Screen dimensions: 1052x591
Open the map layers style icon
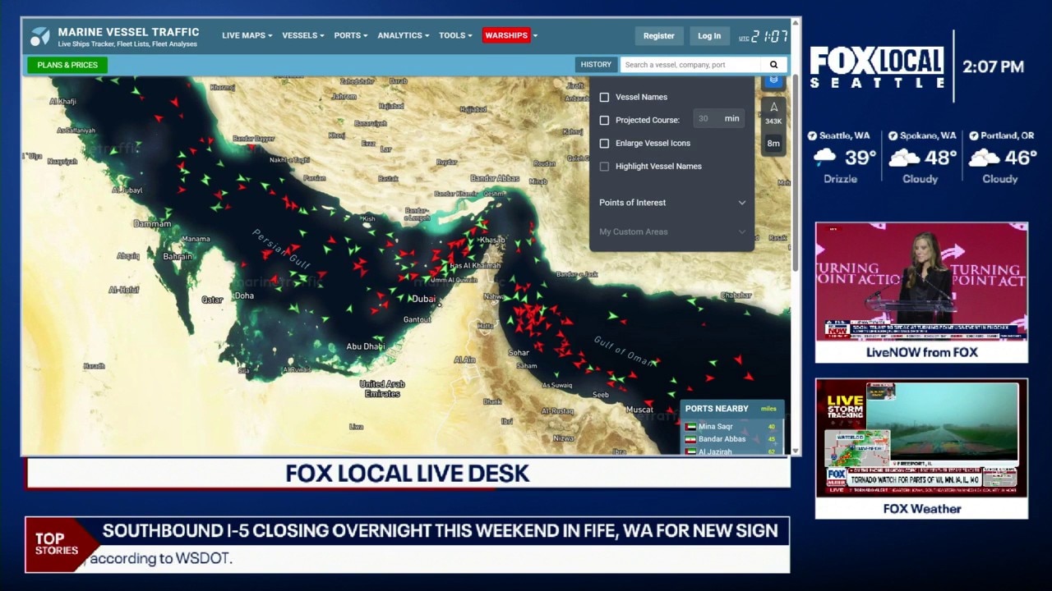773,80
